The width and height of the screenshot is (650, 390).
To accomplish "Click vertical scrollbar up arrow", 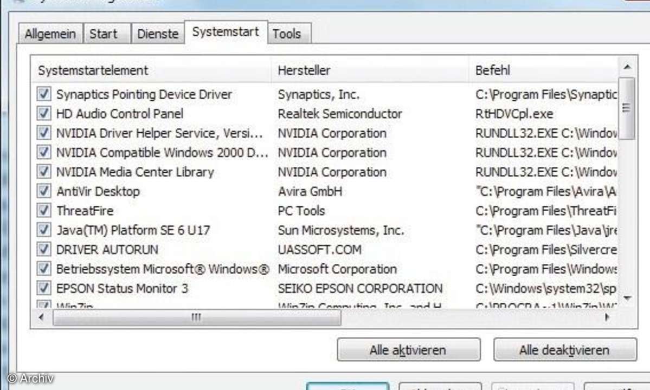I will (627, 67).
